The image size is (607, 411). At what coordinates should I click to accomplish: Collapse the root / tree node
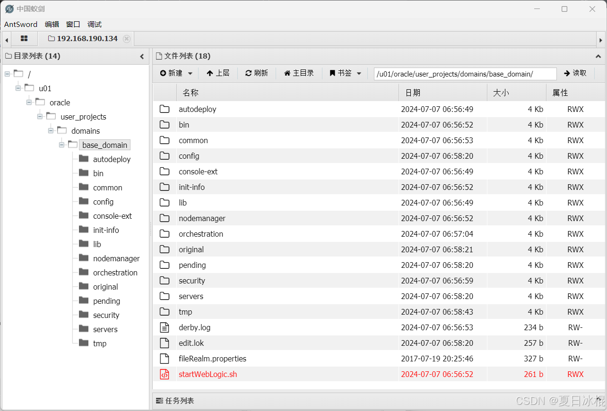7,74
